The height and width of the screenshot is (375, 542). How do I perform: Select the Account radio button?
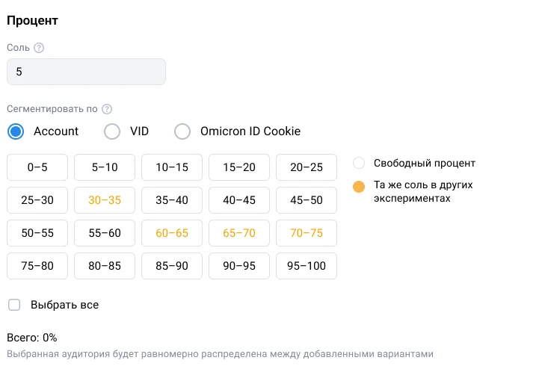tap(16, 131)
